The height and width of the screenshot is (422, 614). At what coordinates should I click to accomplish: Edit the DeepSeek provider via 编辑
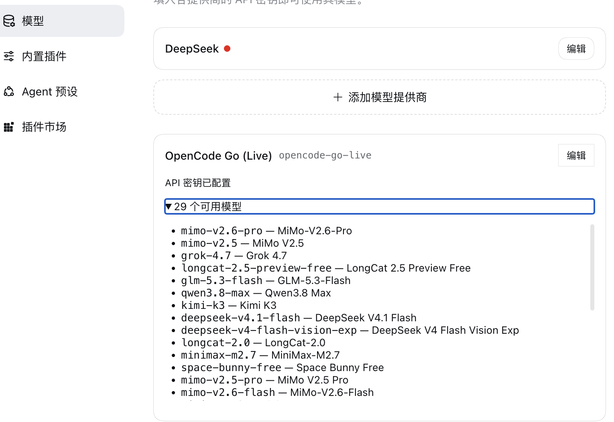[x=576, y=49]
